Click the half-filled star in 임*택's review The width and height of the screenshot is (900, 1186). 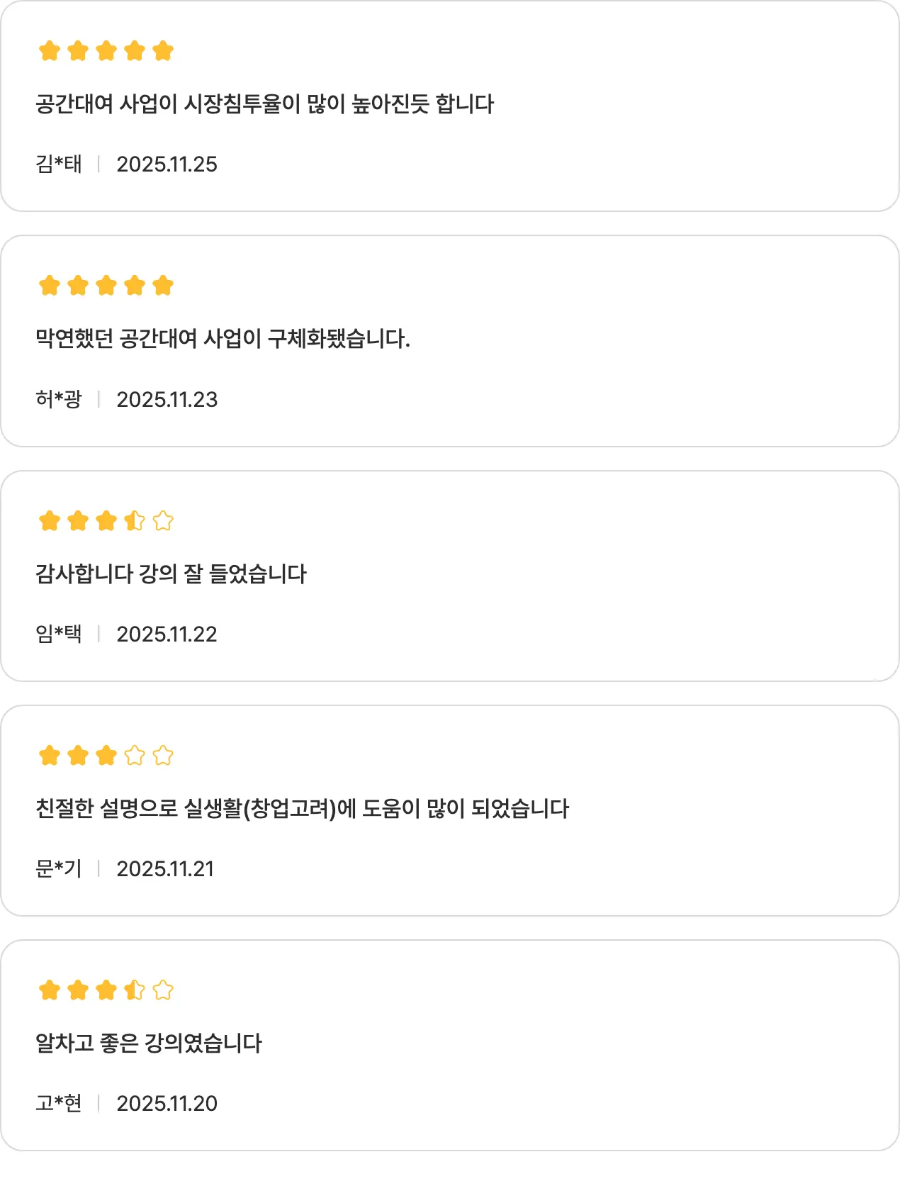coord(135,521)
